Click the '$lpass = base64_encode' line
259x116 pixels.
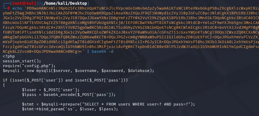69,95
